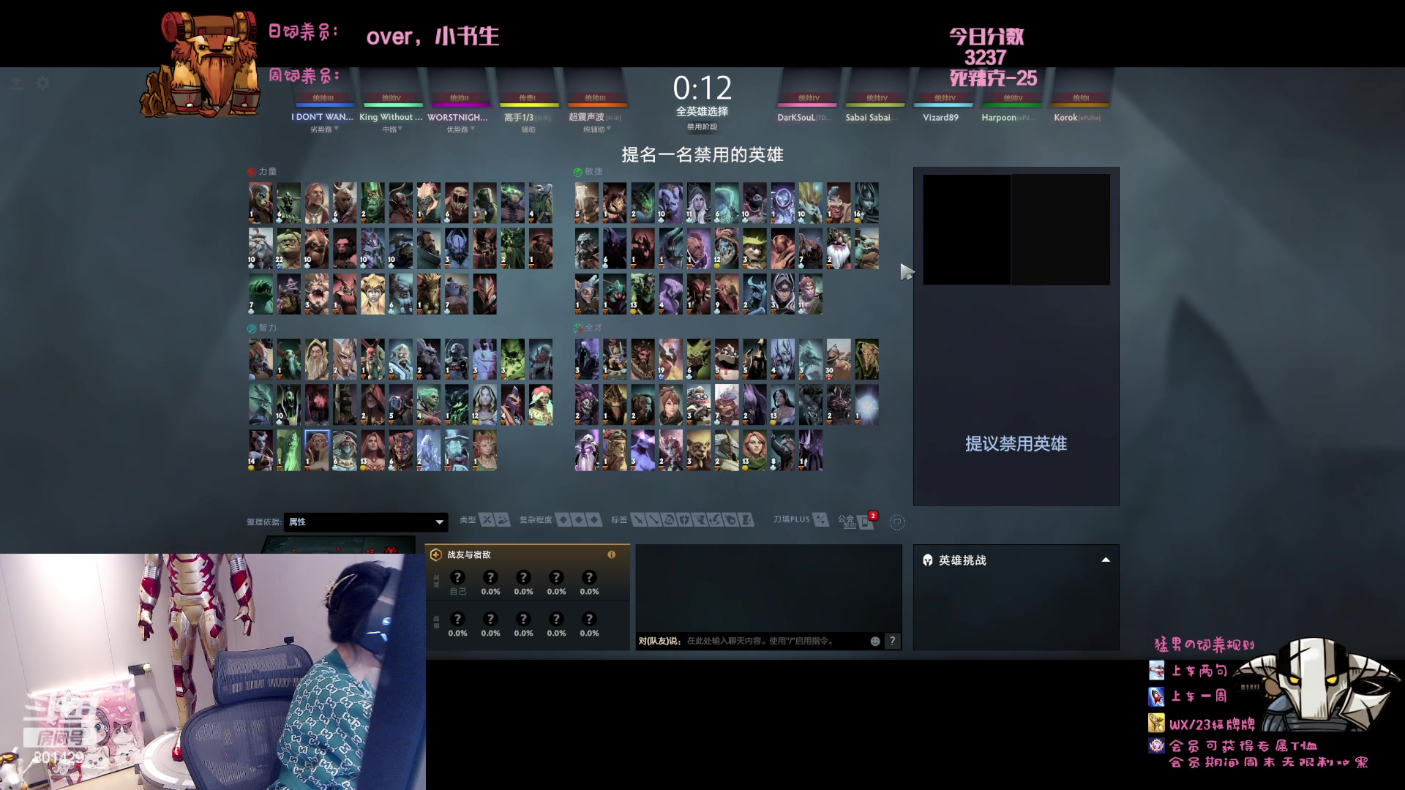Open settings gear icon at top left
This screenshot has height=790, width=1405.
click(43, 83)
